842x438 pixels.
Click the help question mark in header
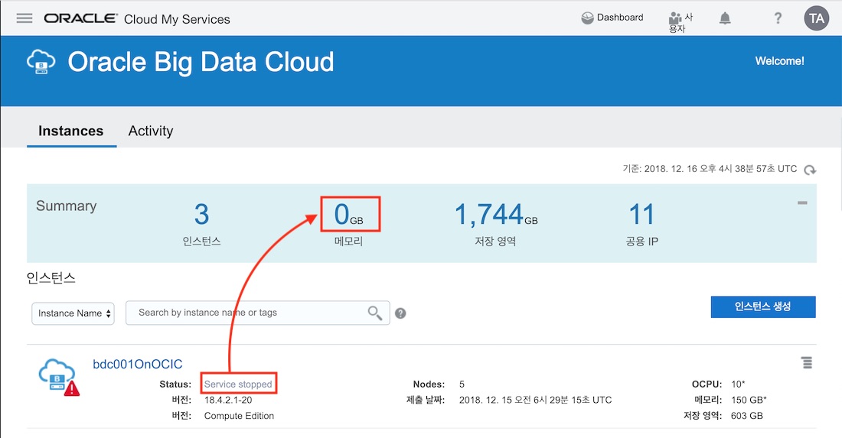[778, 18]
